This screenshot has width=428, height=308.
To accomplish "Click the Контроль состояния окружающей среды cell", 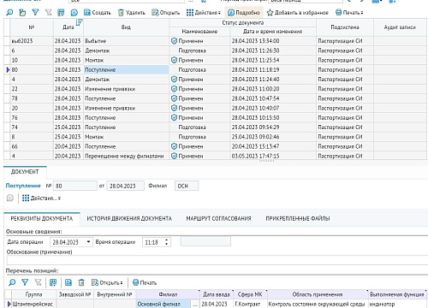I will click(x=317, y=305).
